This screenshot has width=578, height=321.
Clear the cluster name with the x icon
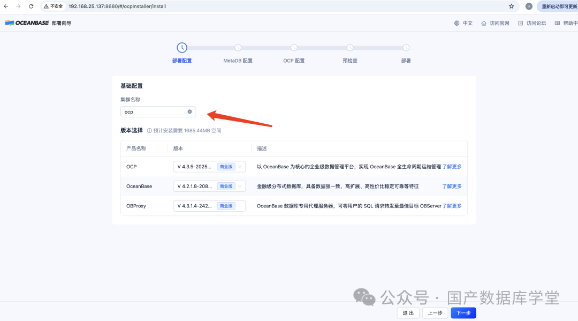coord(190,112)
